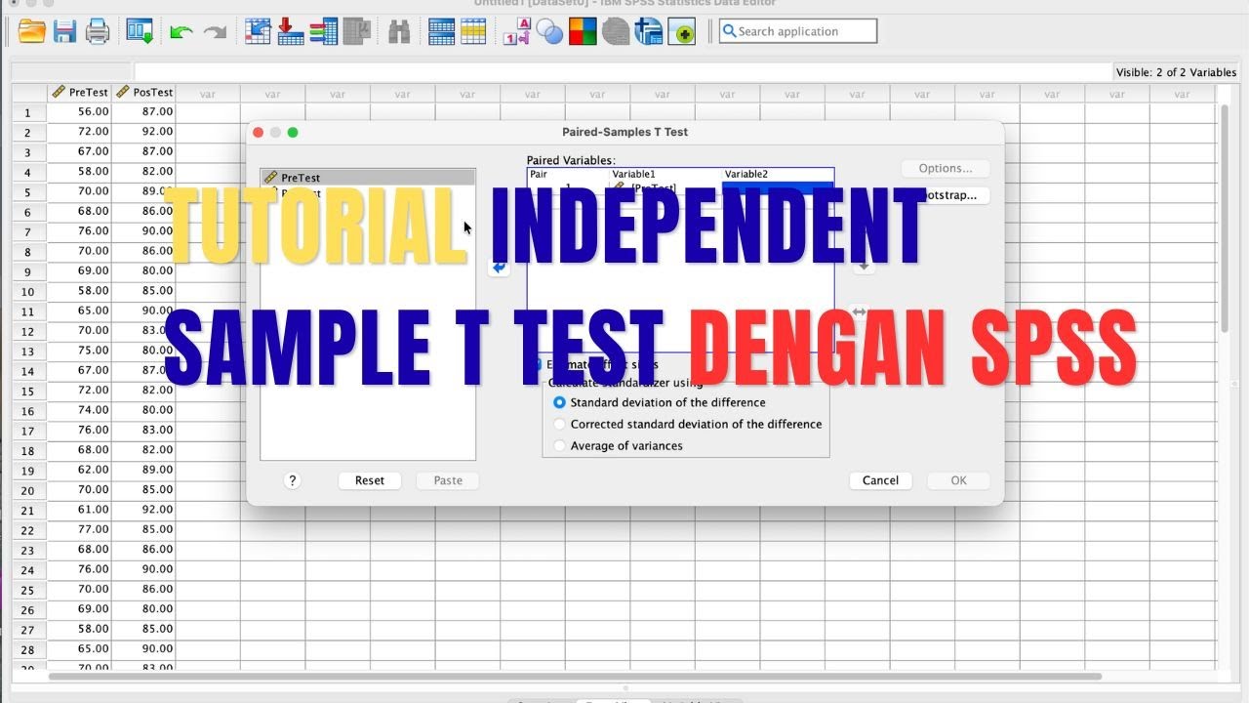
Task: Click the Cancel button
Action: pyautogui.click(x=880, y=480)
